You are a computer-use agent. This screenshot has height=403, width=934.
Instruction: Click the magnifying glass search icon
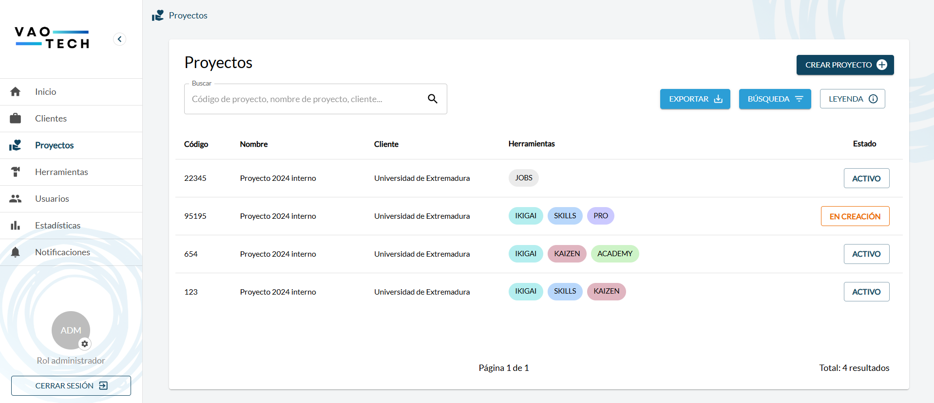pos(432,99)
